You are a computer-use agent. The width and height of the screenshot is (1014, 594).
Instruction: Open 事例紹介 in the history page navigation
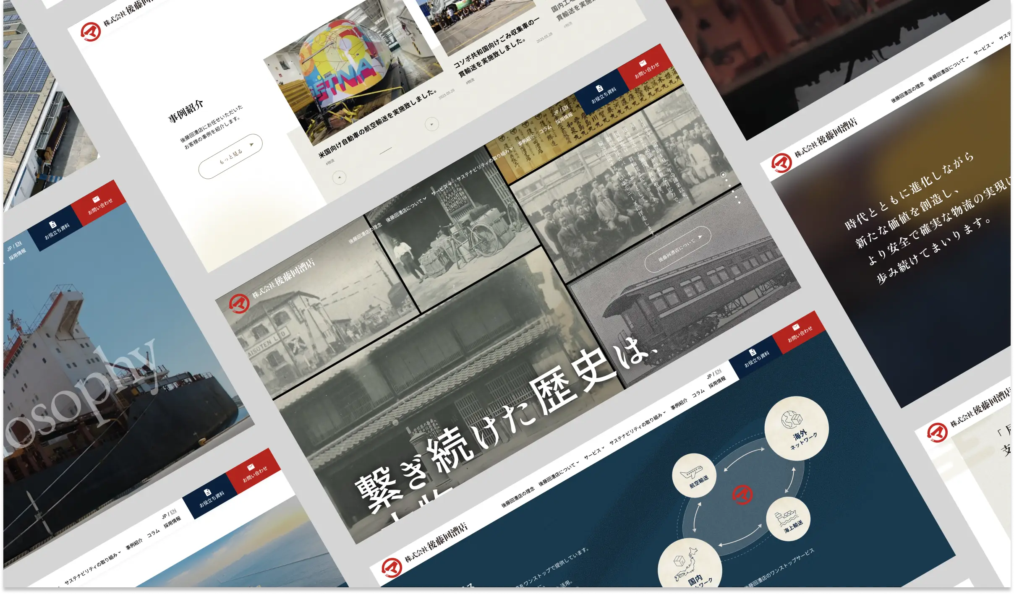click(x=526, y=140)
